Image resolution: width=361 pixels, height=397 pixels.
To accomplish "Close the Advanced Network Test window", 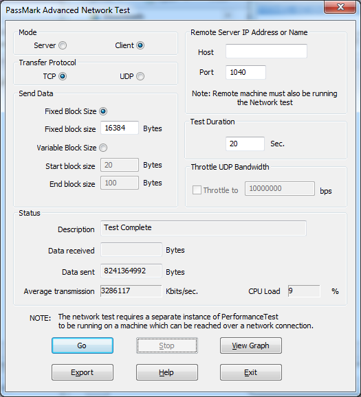I will coord(340,7).
